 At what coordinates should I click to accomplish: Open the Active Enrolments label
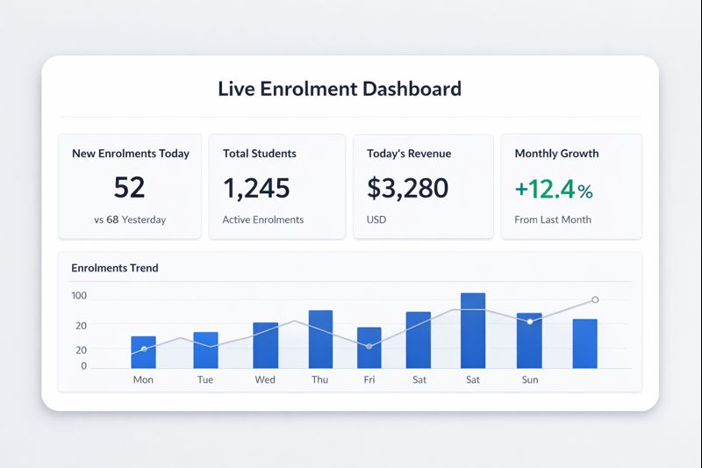pyautogui.click(x=263, y=220)
